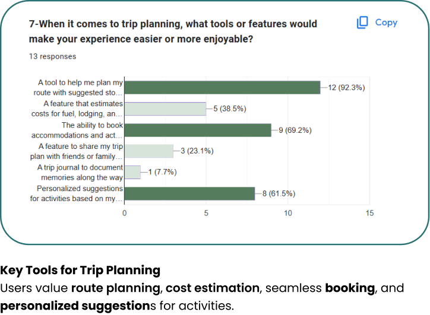The height and width of the screenshot is (315, 430).
Task: Click the '1 (7.7%)' data label
Action: click(x=162, y=172)
